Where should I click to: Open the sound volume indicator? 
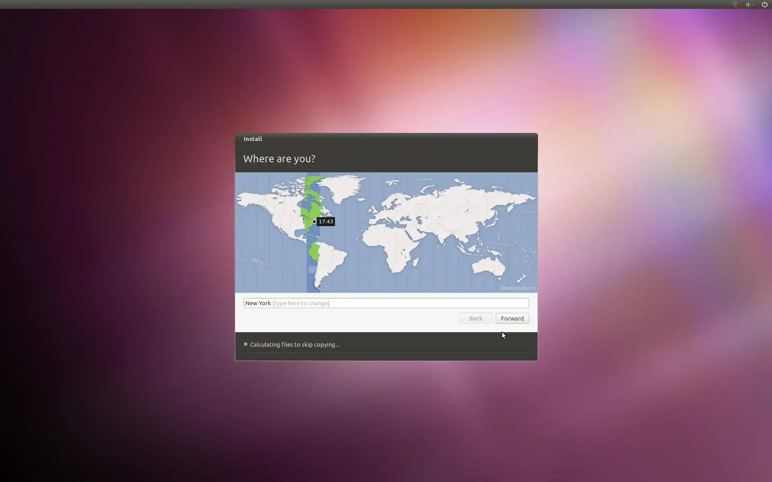point(749,4)
